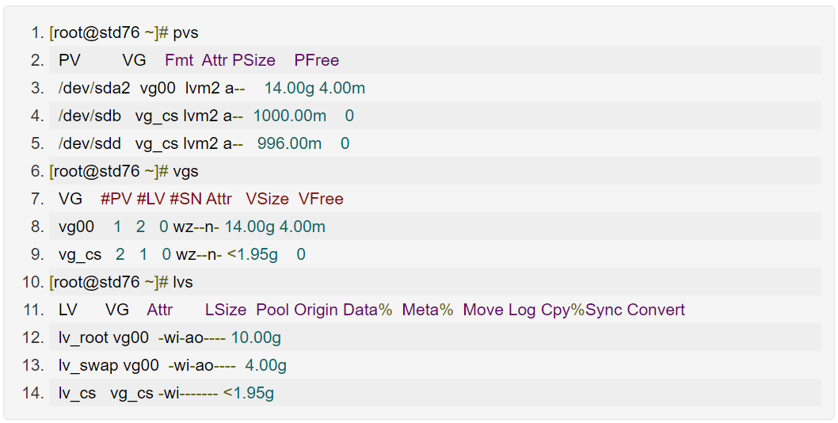Click the VSize column header
This screenshot has width=838, height=423.
point(267,199)
